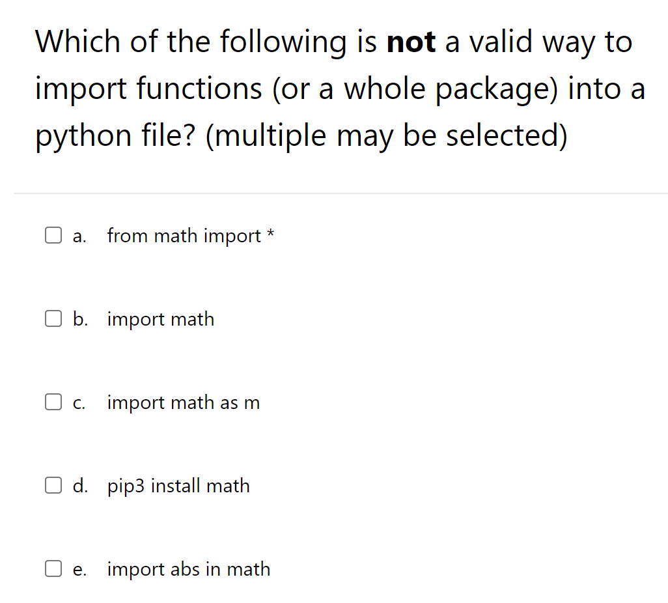Enable the option d checkbox
This screenshot has height=603, width=668.
pos(53,486)
